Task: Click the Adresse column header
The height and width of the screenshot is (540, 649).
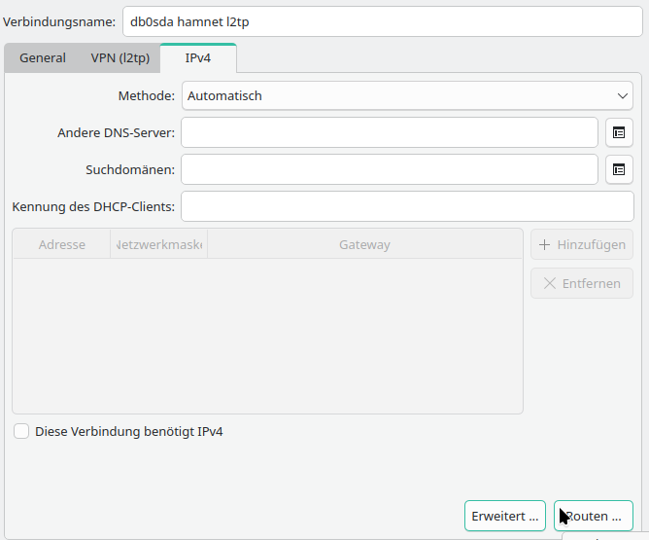Action: click(x=61, y=244)
